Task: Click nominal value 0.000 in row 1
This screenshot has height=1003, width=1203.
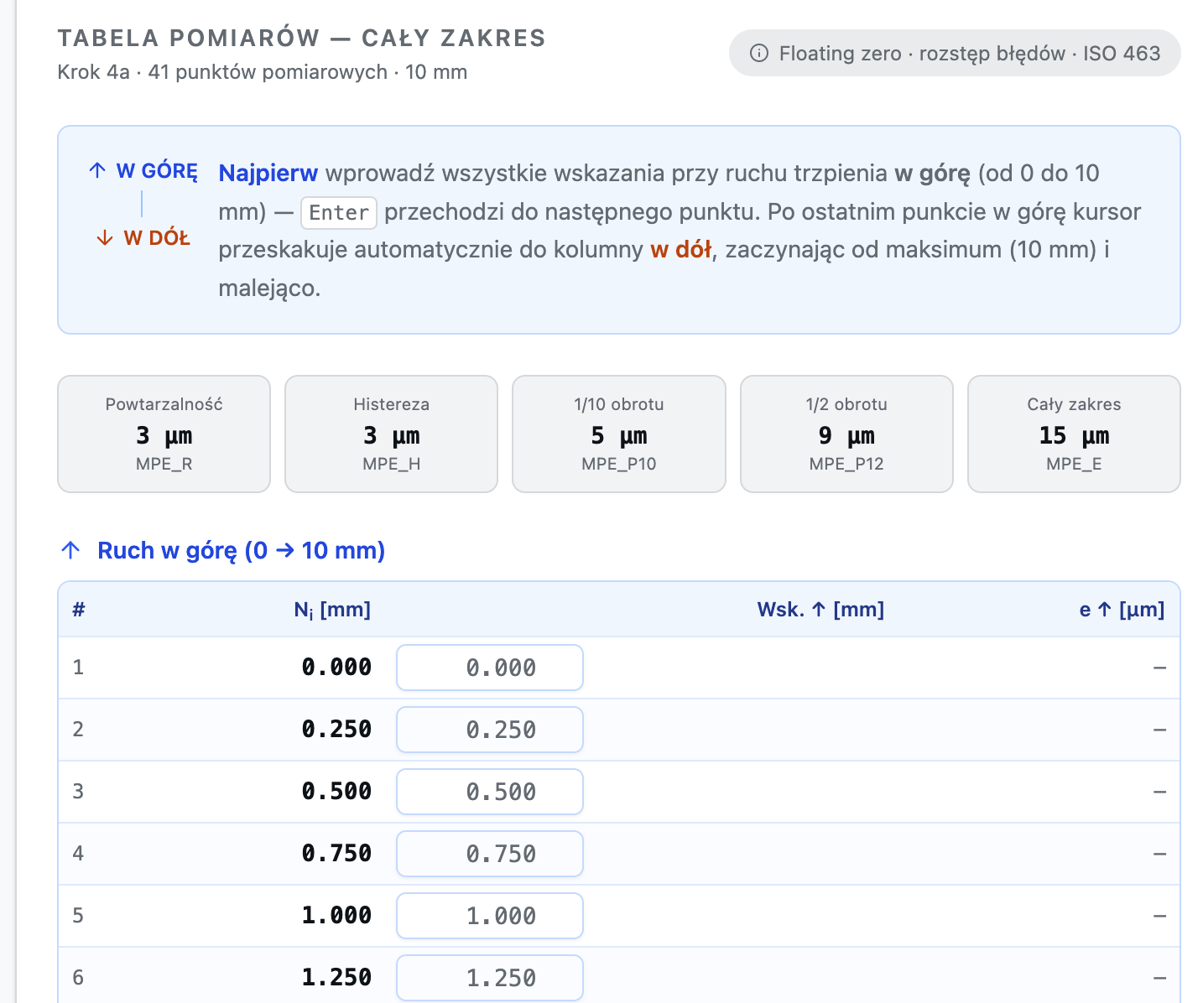Action: [336, 668]
